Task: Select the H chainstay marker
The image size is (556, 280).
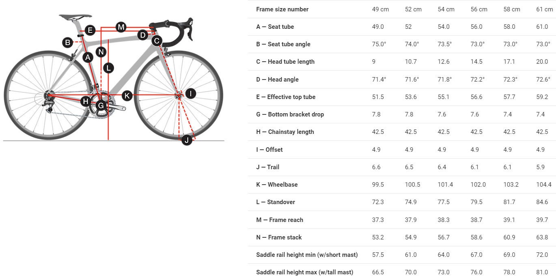Action: 85,101
